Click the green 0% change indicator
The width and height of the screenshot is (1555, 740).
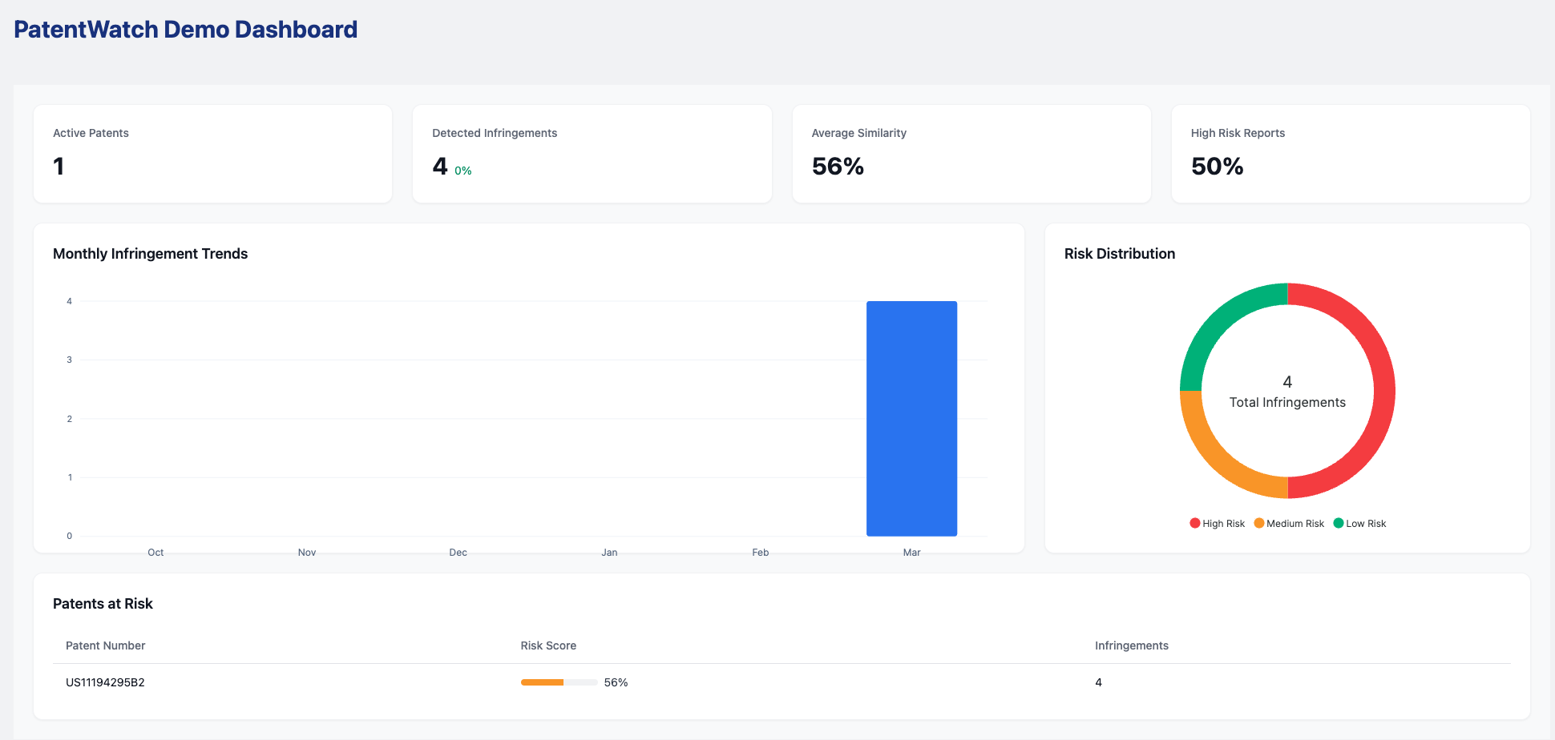tap(463, 171)
